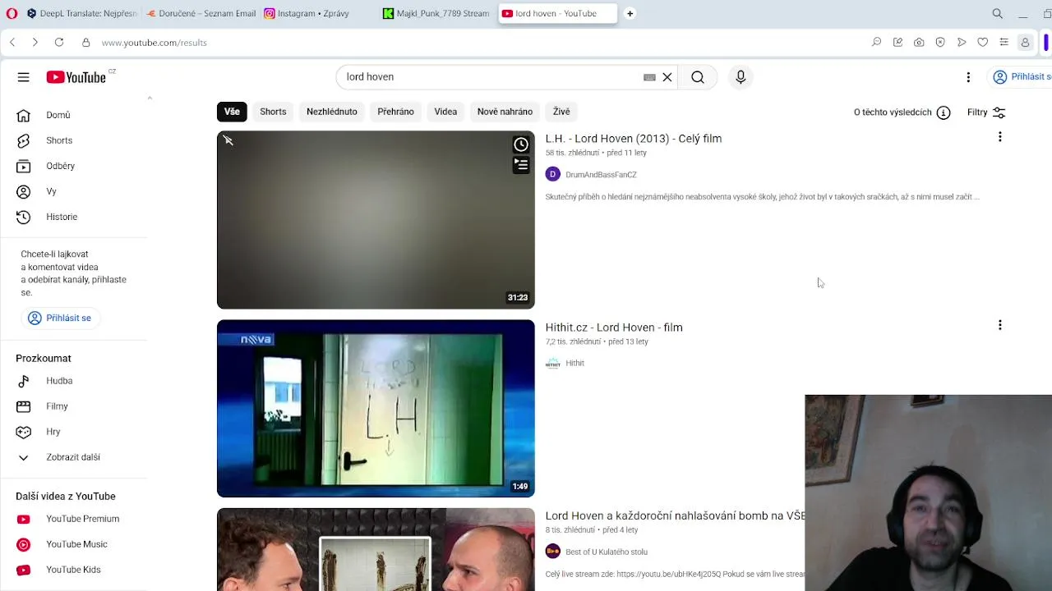The height and width of the screenshot is (591, 1052).
Task: Submit search with magnifier button
Action: point(698,77)
